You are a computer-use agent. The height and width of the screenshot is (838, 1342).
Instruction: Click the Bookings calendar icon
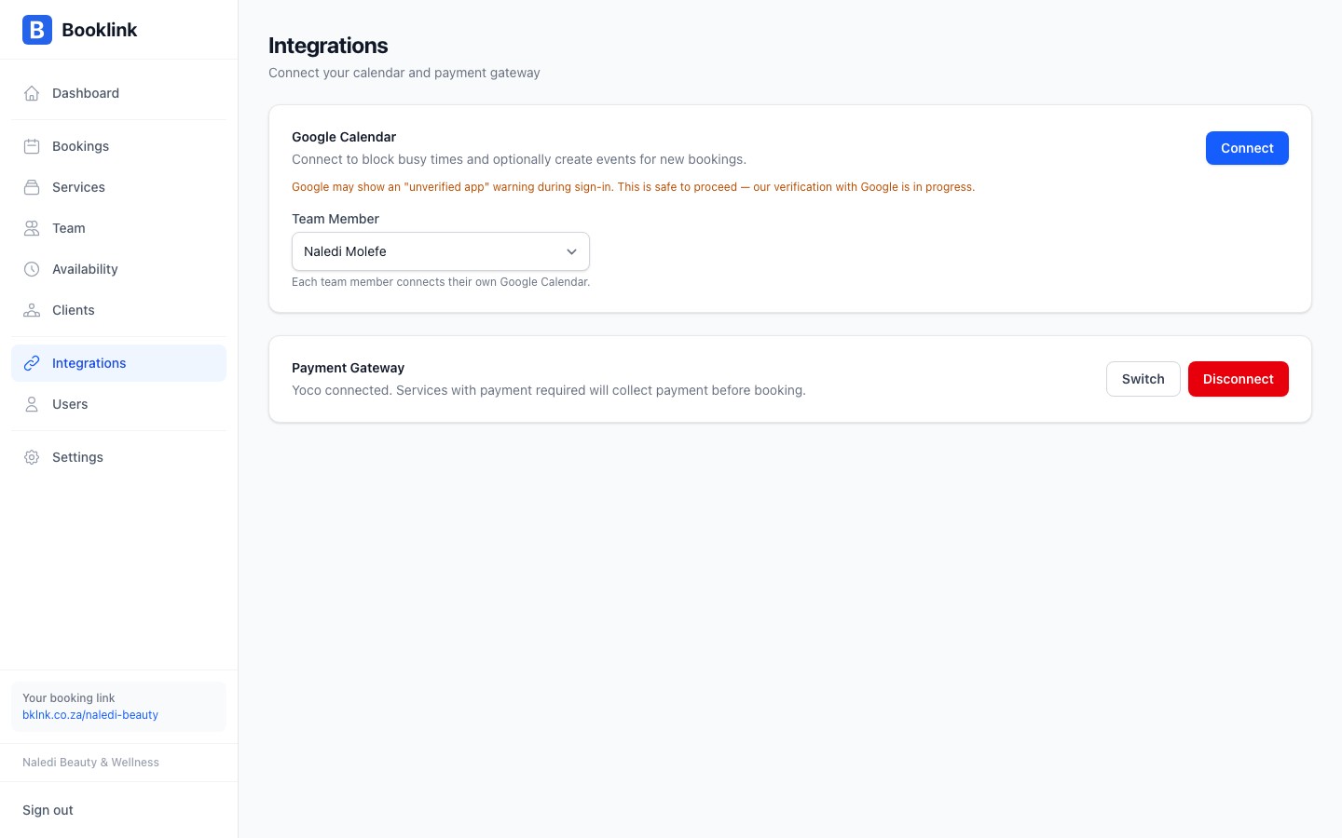coord(32,146)
